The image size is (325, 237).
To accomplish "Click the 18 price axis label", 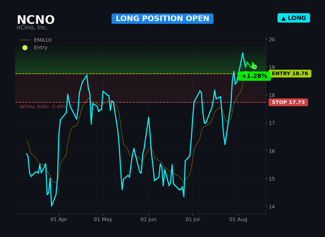I will [272, 95].
